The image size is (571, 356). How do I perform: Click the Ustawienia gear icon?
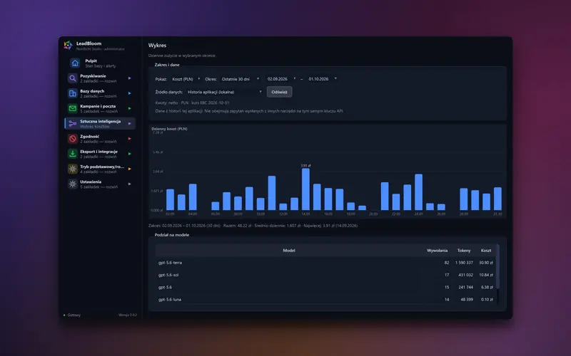click(73, 184)
